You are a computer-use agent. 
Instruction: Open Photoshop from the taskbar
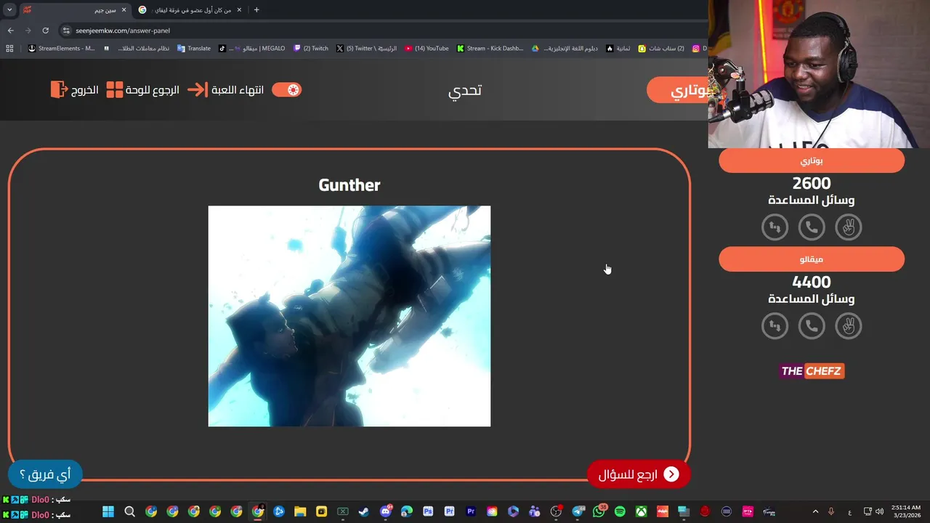coord(427,511)
